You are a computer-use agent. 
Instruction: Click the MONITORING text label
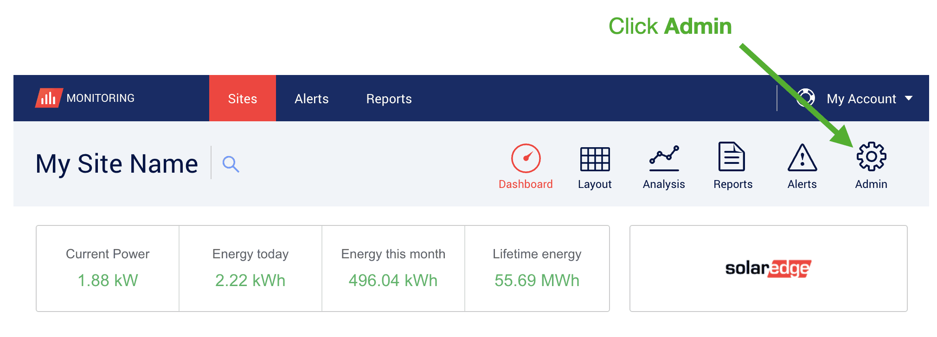(100, 98)
